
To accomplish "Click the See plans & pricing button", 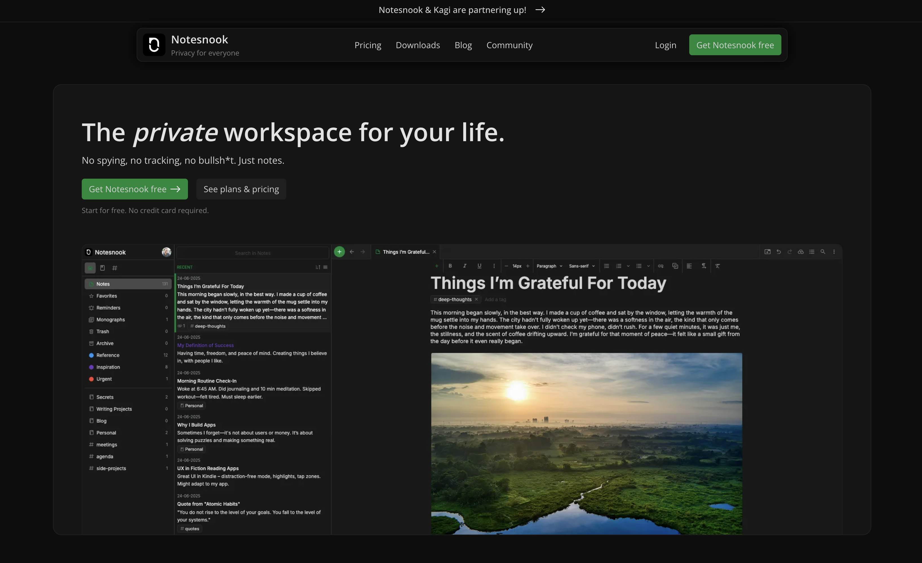I will click(x=241, y=189).
